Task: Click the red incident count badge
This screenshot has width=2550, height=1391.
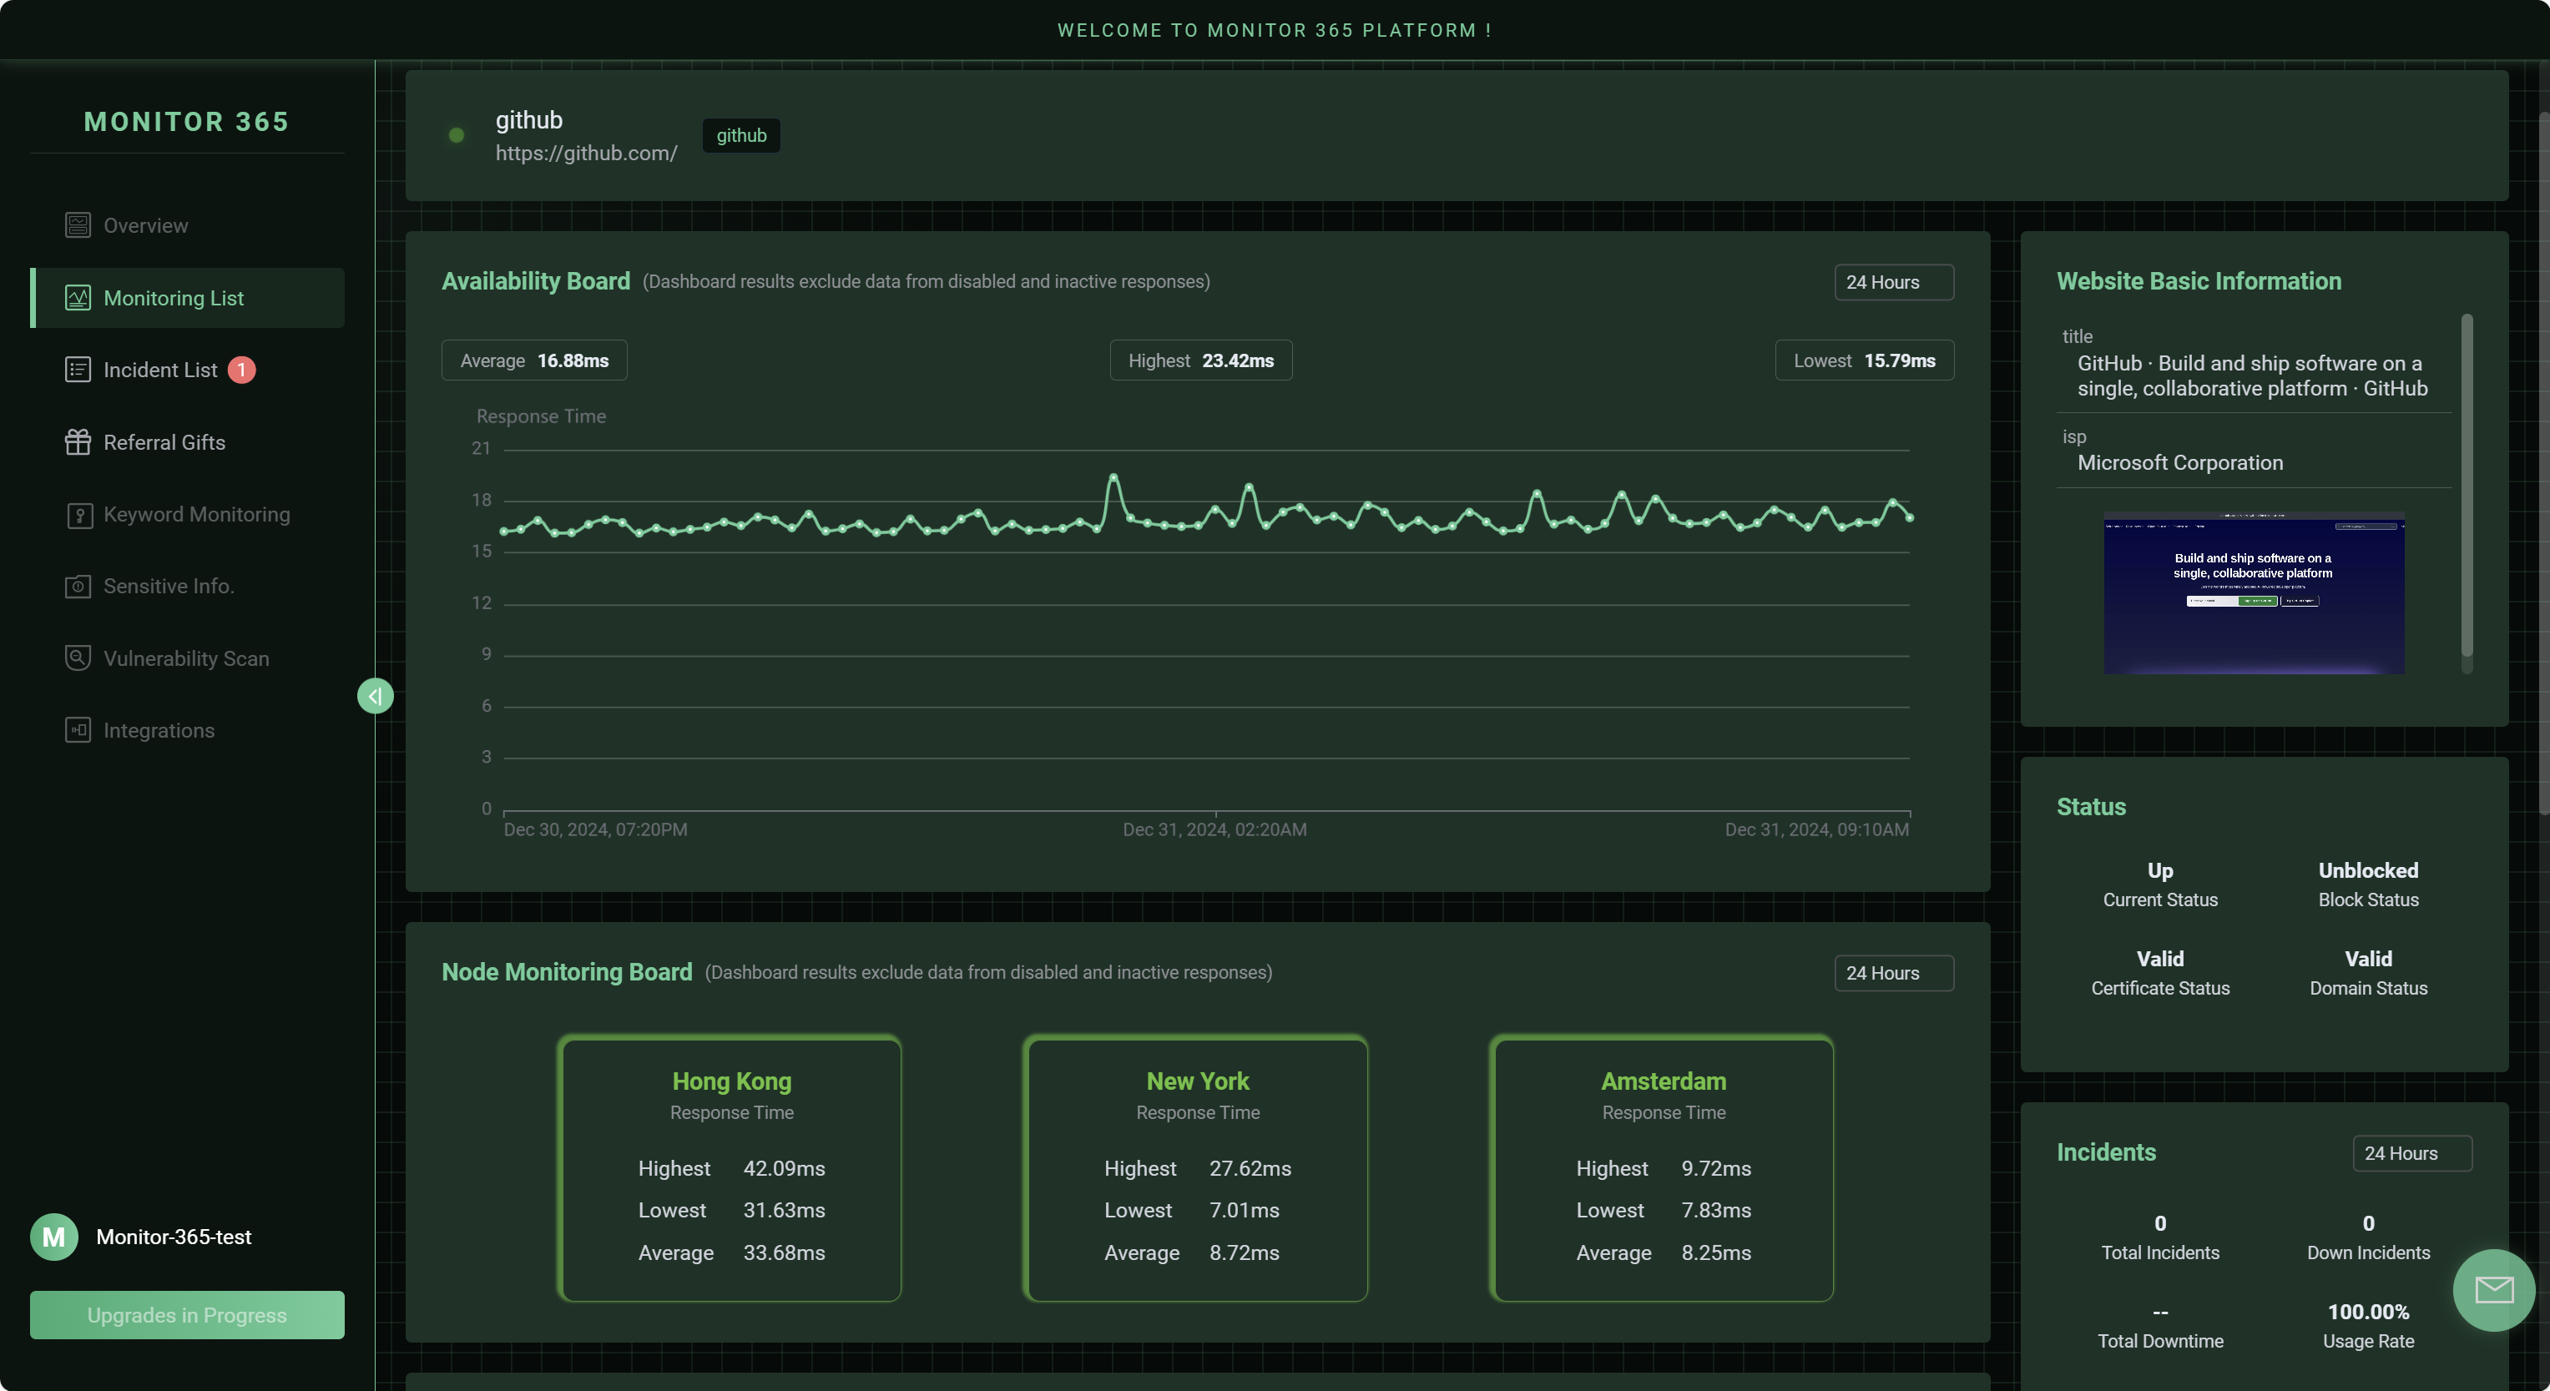Action: (x=241, y=370)
